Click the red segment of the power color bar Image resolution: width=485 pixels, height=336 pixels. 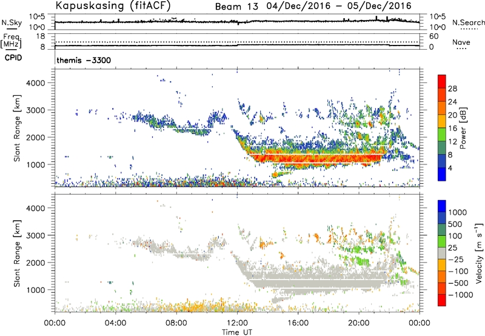(x=442, y=81)
